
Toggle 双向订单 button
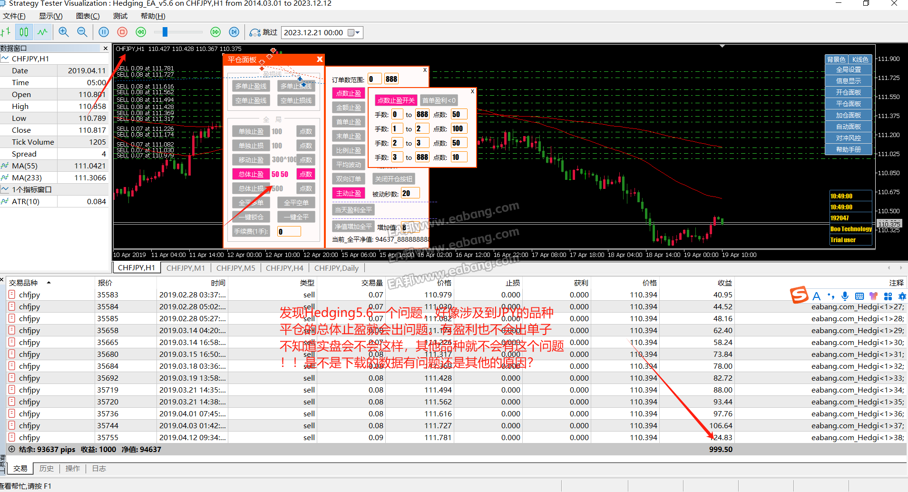point(348,179)
